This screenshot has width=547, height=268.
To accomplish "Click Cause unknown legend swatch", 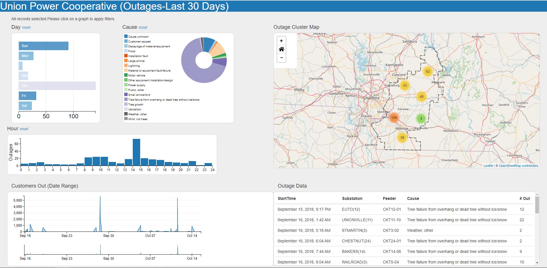I will coord(126,36).
